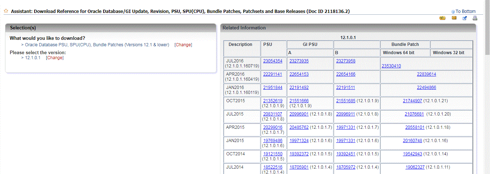Open JAN2016 B patch 22191511
Screen dimensions: 490x174
point(346,88)
